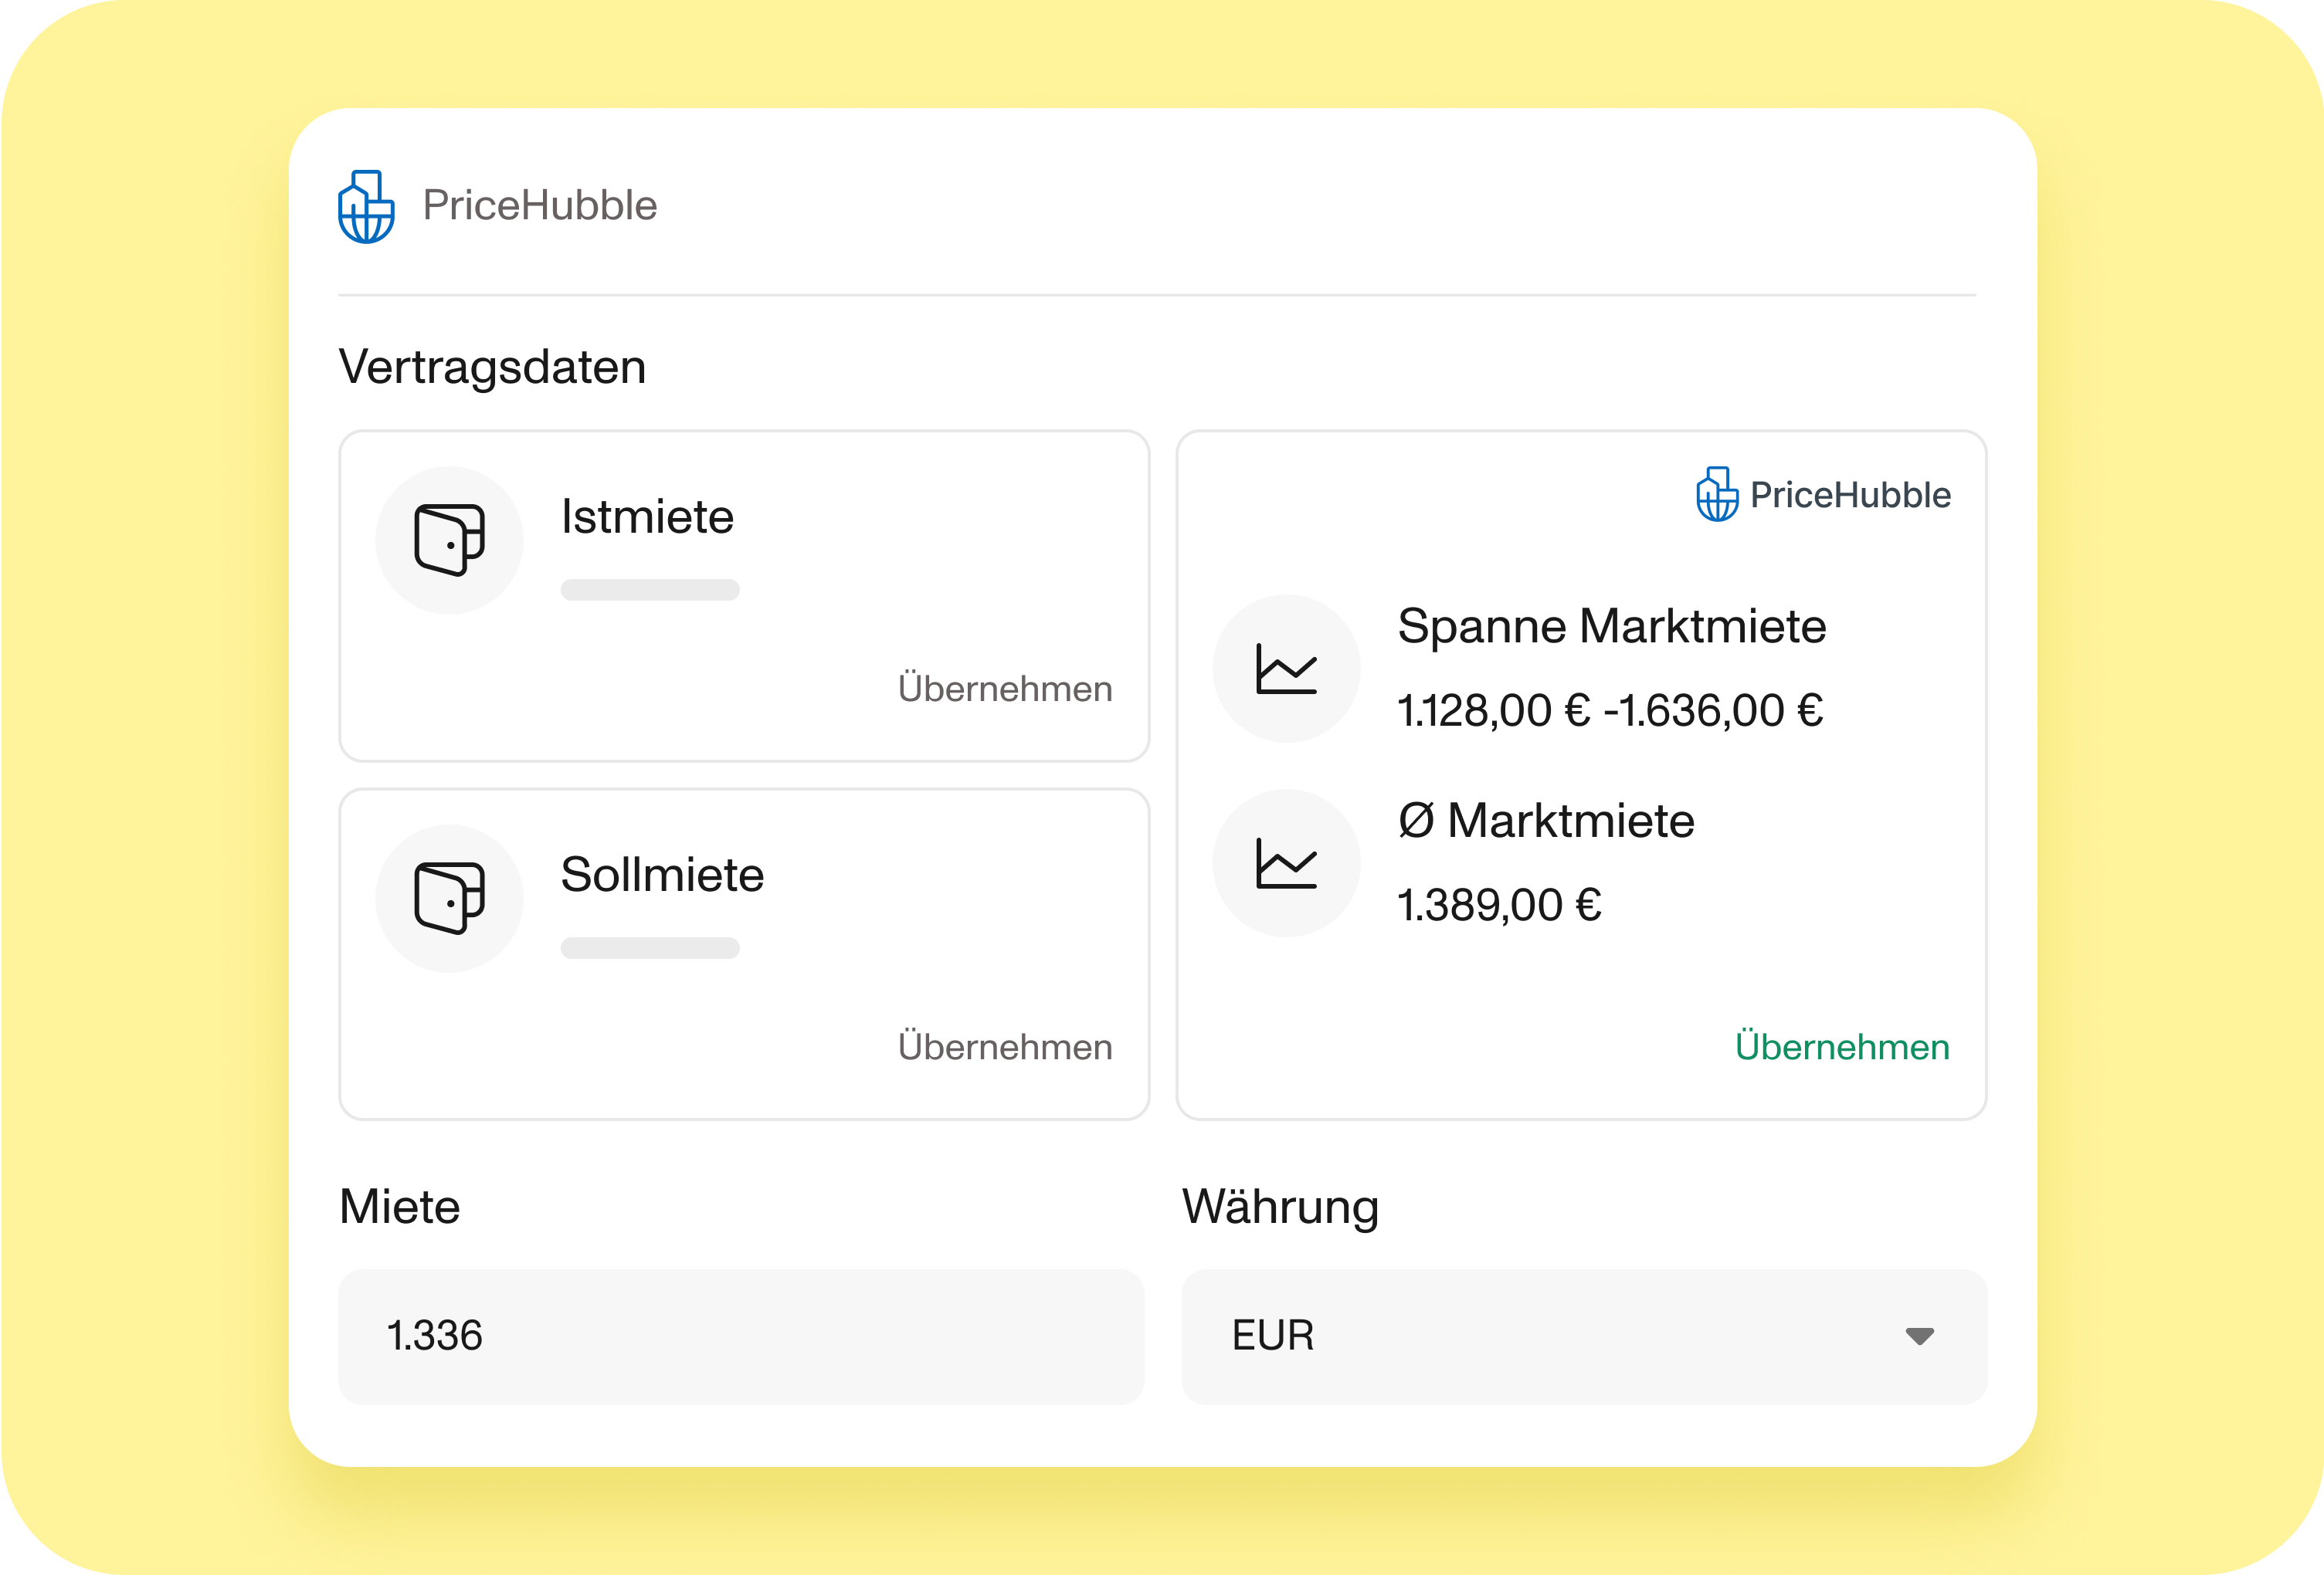Click the Istmiete wallet icon

pos(449,540)
